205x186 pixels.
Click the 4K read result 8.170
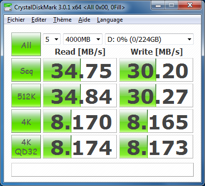click(80, 121)
